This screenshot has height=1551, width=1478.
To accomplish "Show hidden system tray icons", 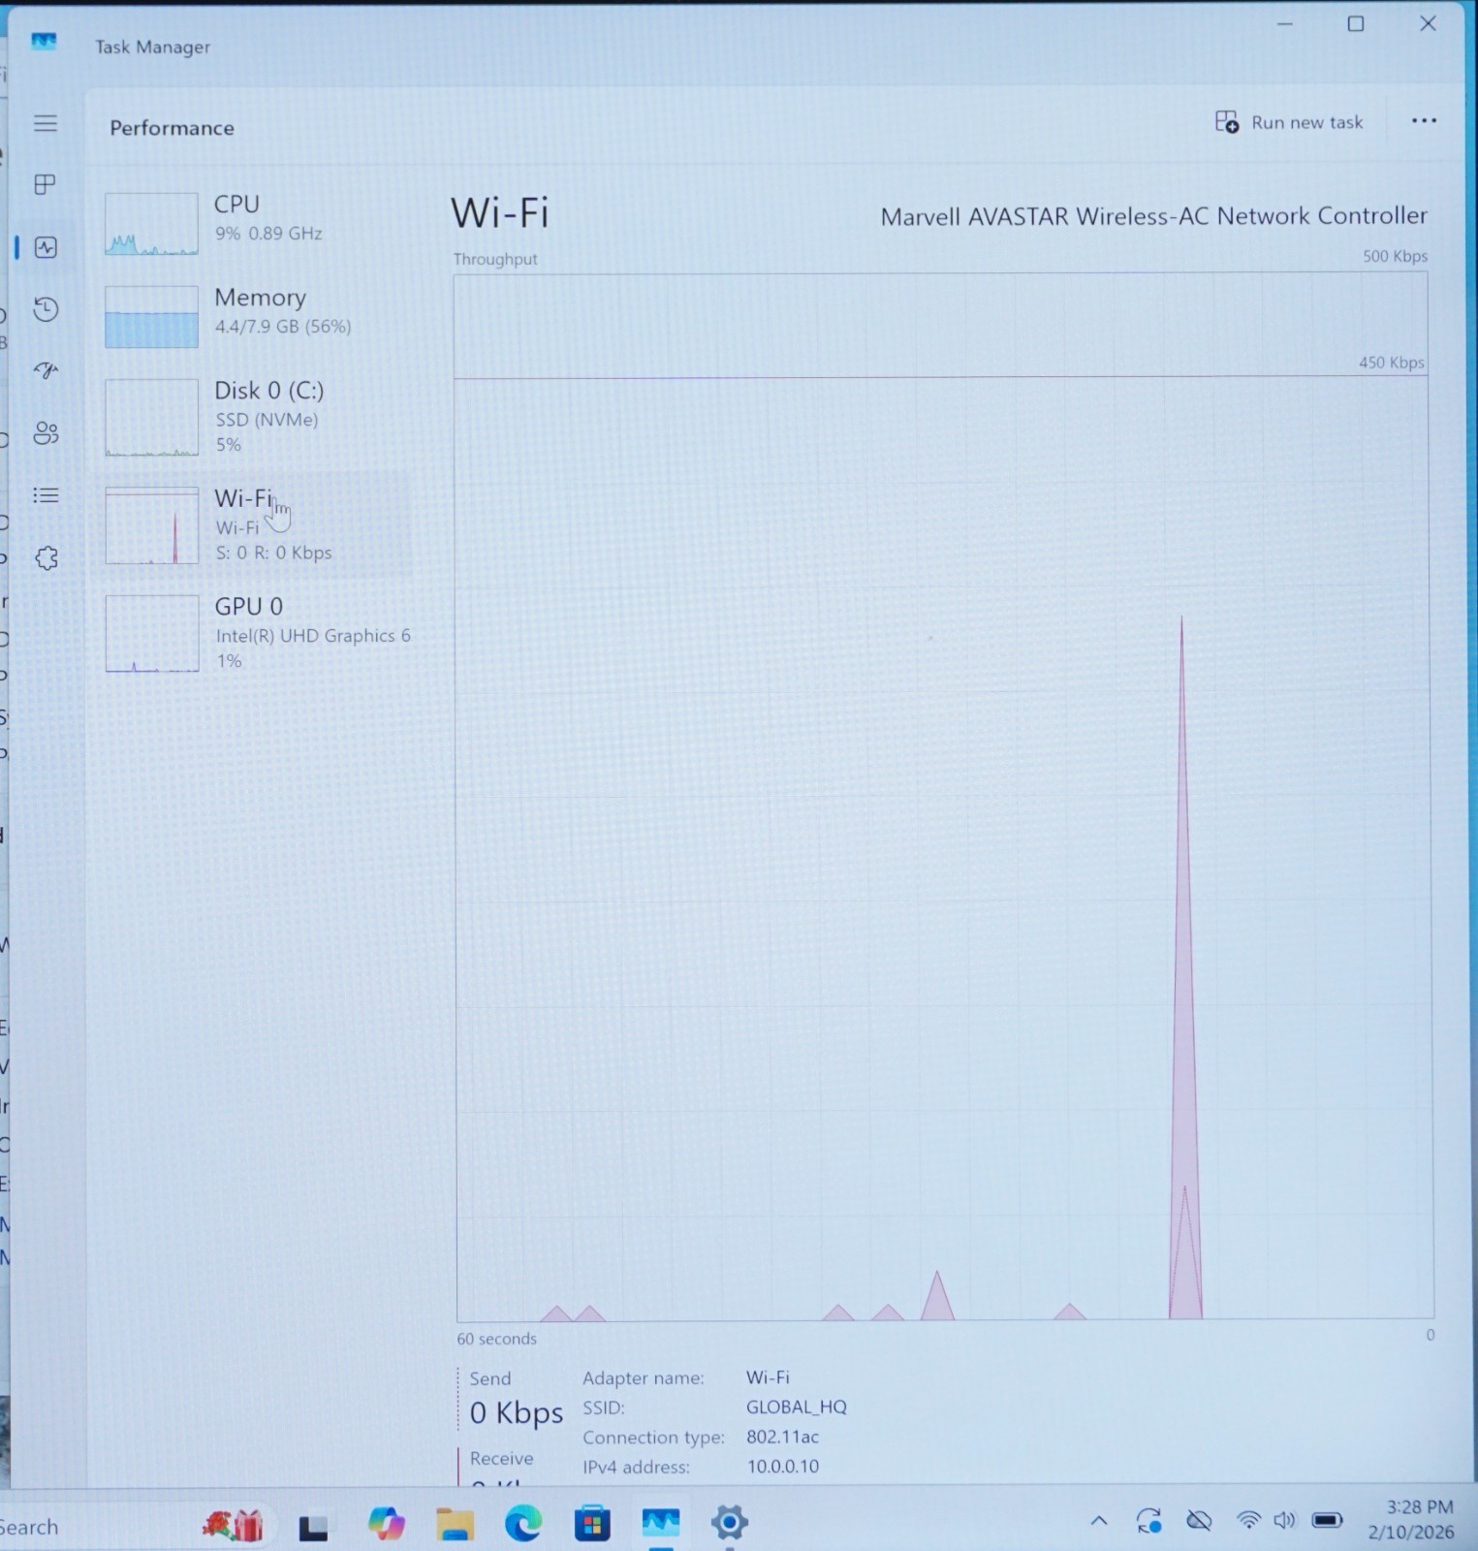I will tap(1099, 1521).
